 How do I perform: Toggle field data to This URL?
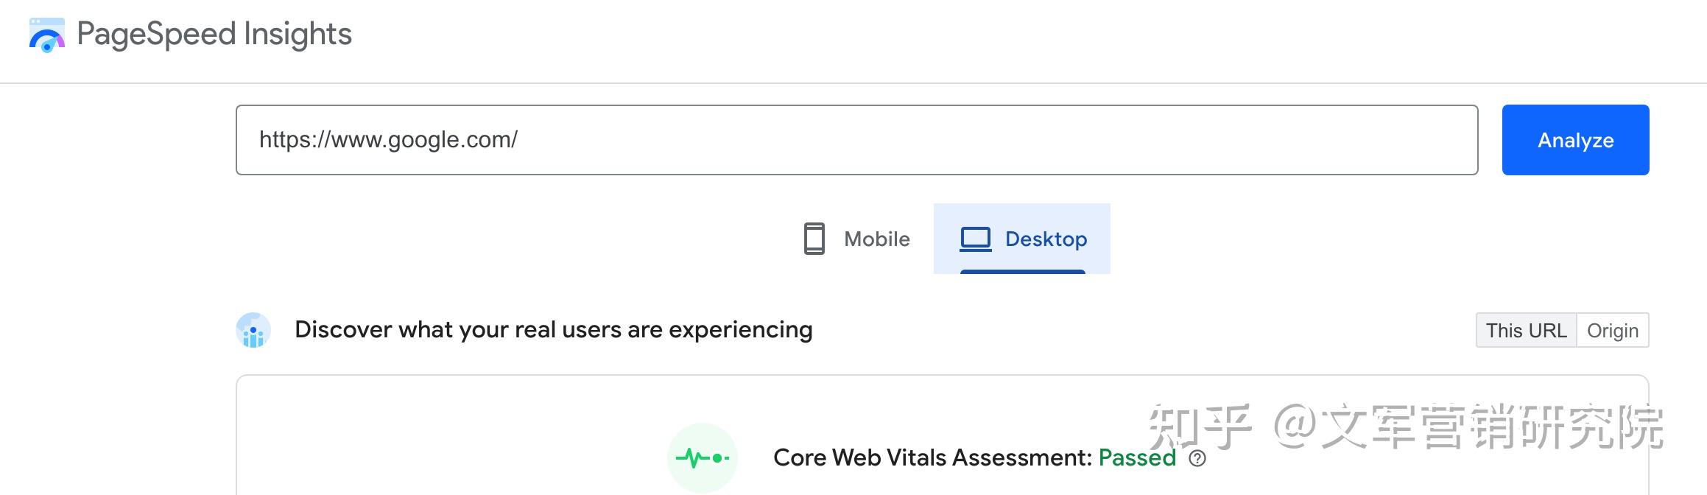click(x=1526, y=331)
